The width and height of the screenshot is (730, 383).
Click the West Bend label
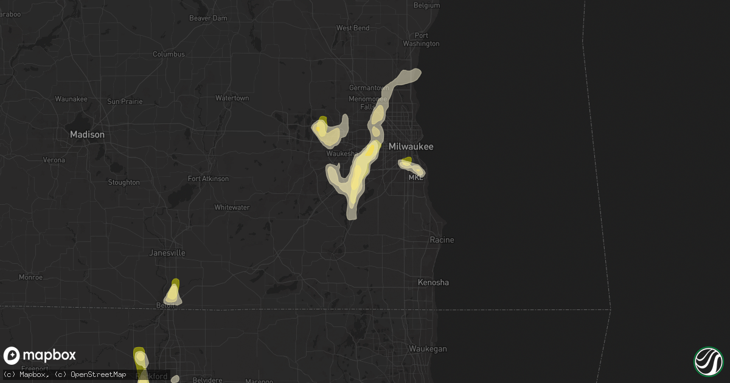pyautogui.click(x=353, y=28)
